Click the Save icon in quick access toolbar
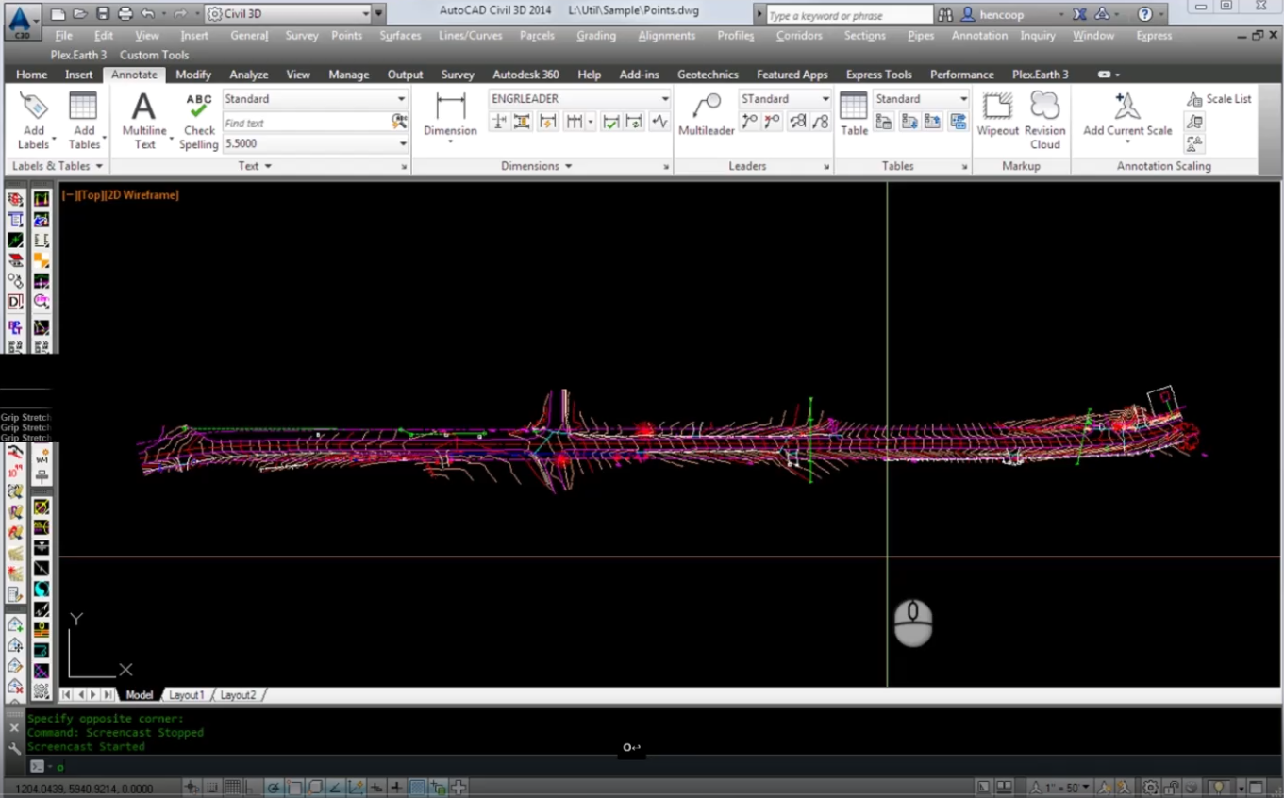Image resolution: width=1284 pixels, height=798 pixels. point(103,14)
